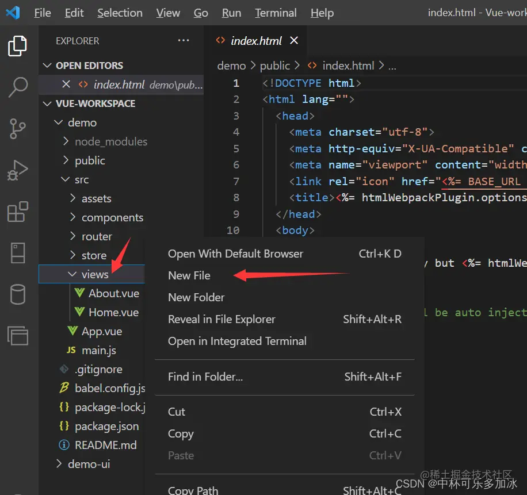Choose Copy from context menu
Viewport: 527px width, 495px height.
tap(285, 433)
